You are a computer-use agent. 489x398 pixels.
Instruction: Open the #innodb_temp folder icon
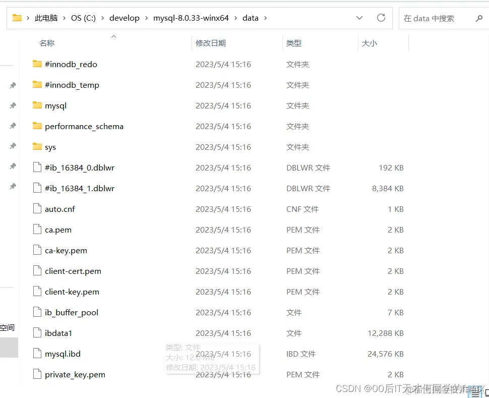click(x=37, y=85)
